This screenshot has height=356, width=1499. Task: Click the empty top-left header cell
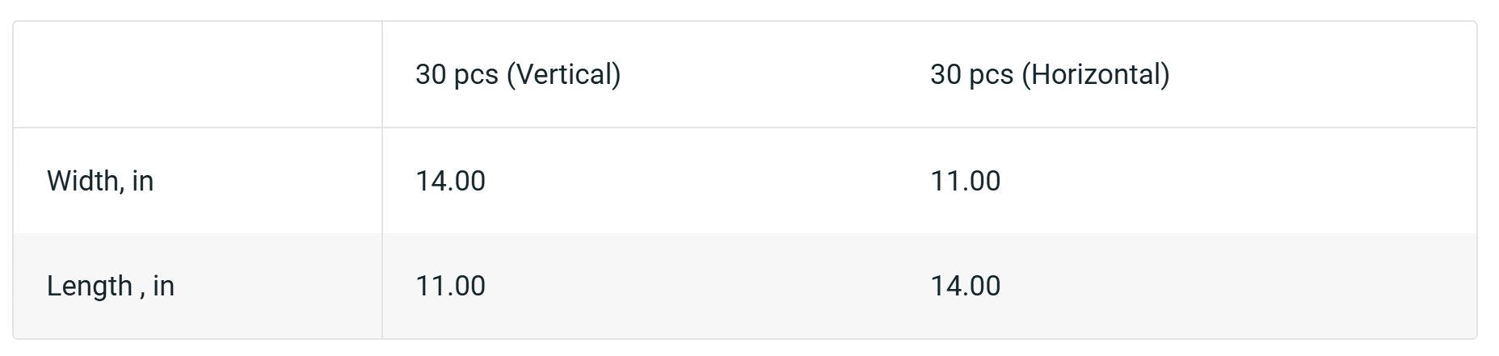(x=197, y=74)
